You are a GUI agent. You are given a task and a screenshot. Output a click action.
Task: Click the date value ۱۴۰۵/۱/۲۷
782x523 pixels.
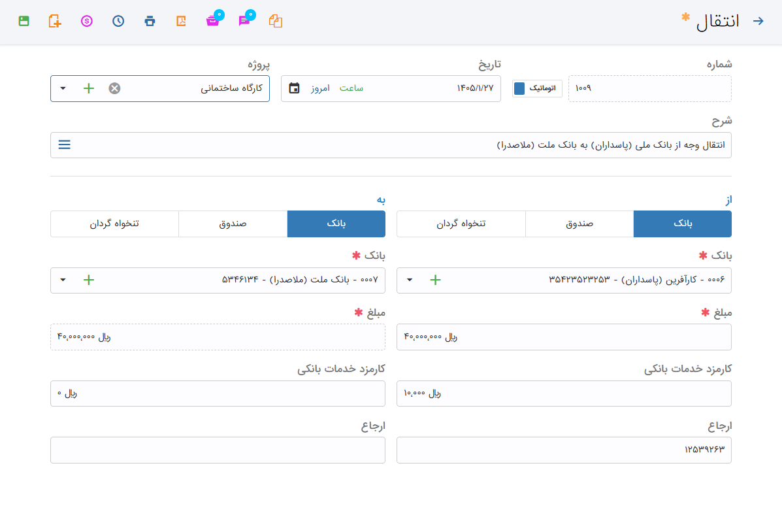click(x=475, y=88)
